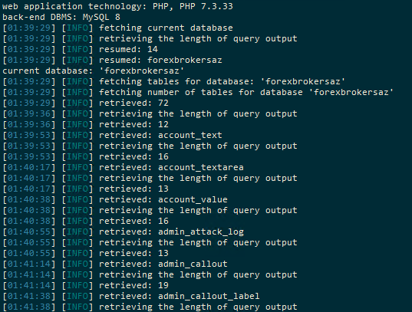
Task: Click the account_textarea table name
Action: (x=201, y=167)
